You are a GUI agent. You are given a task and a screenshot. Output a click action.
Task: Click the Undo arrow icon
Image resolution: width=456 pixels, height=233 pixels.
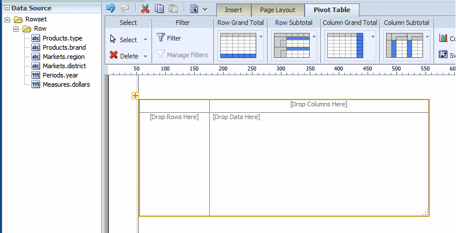110,9
